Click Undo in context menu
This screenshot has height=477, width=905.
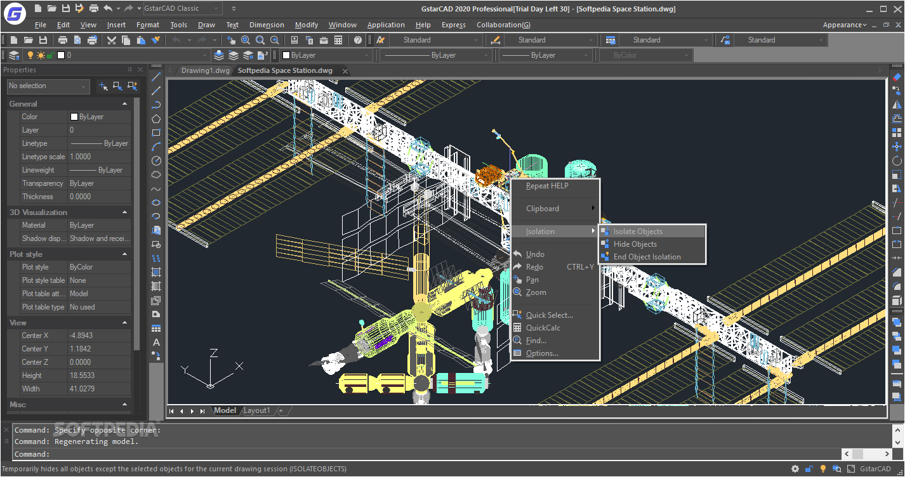555,254
